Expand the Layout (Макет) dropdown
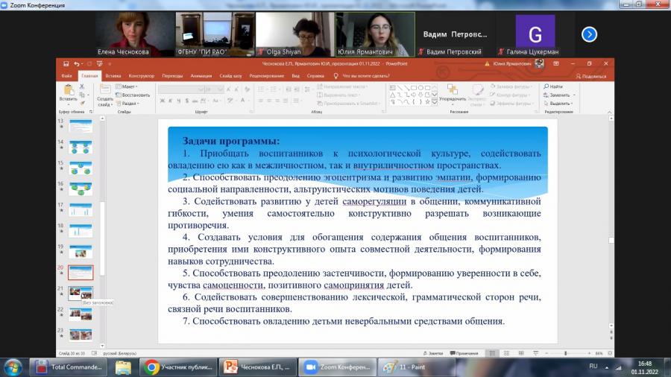The height and width of the screenshot is (377, 671). [126, 86]
